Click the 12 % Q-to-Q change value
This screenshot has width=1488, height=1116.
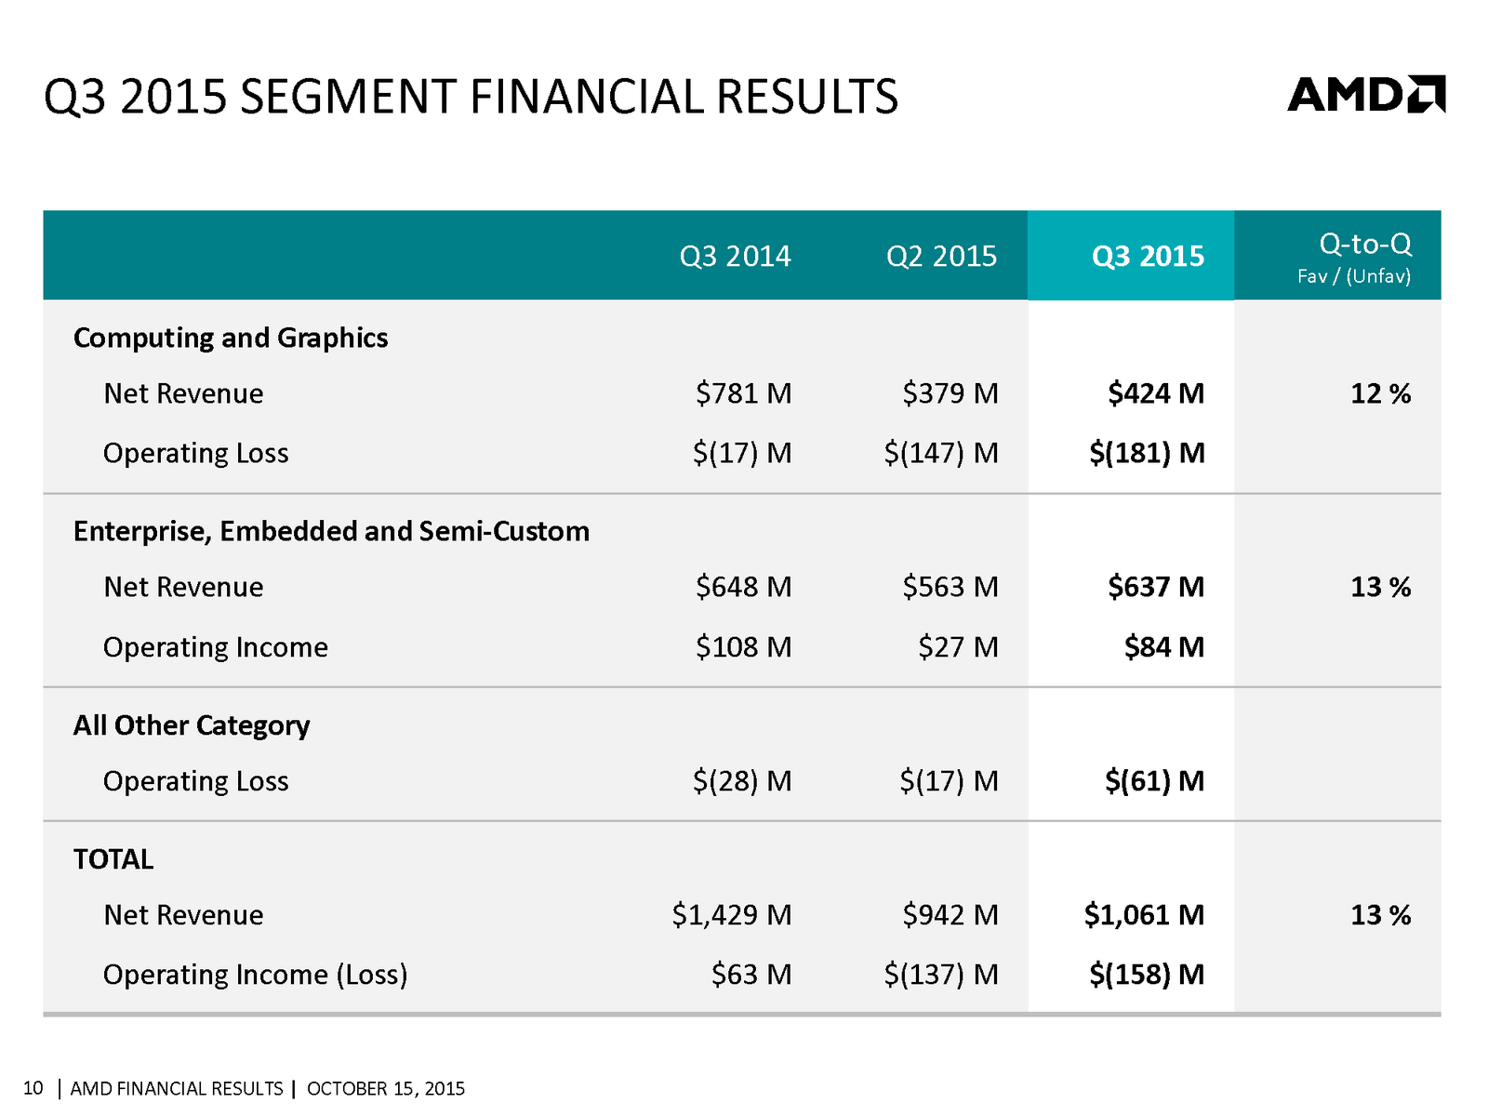tap(1380, 393)
